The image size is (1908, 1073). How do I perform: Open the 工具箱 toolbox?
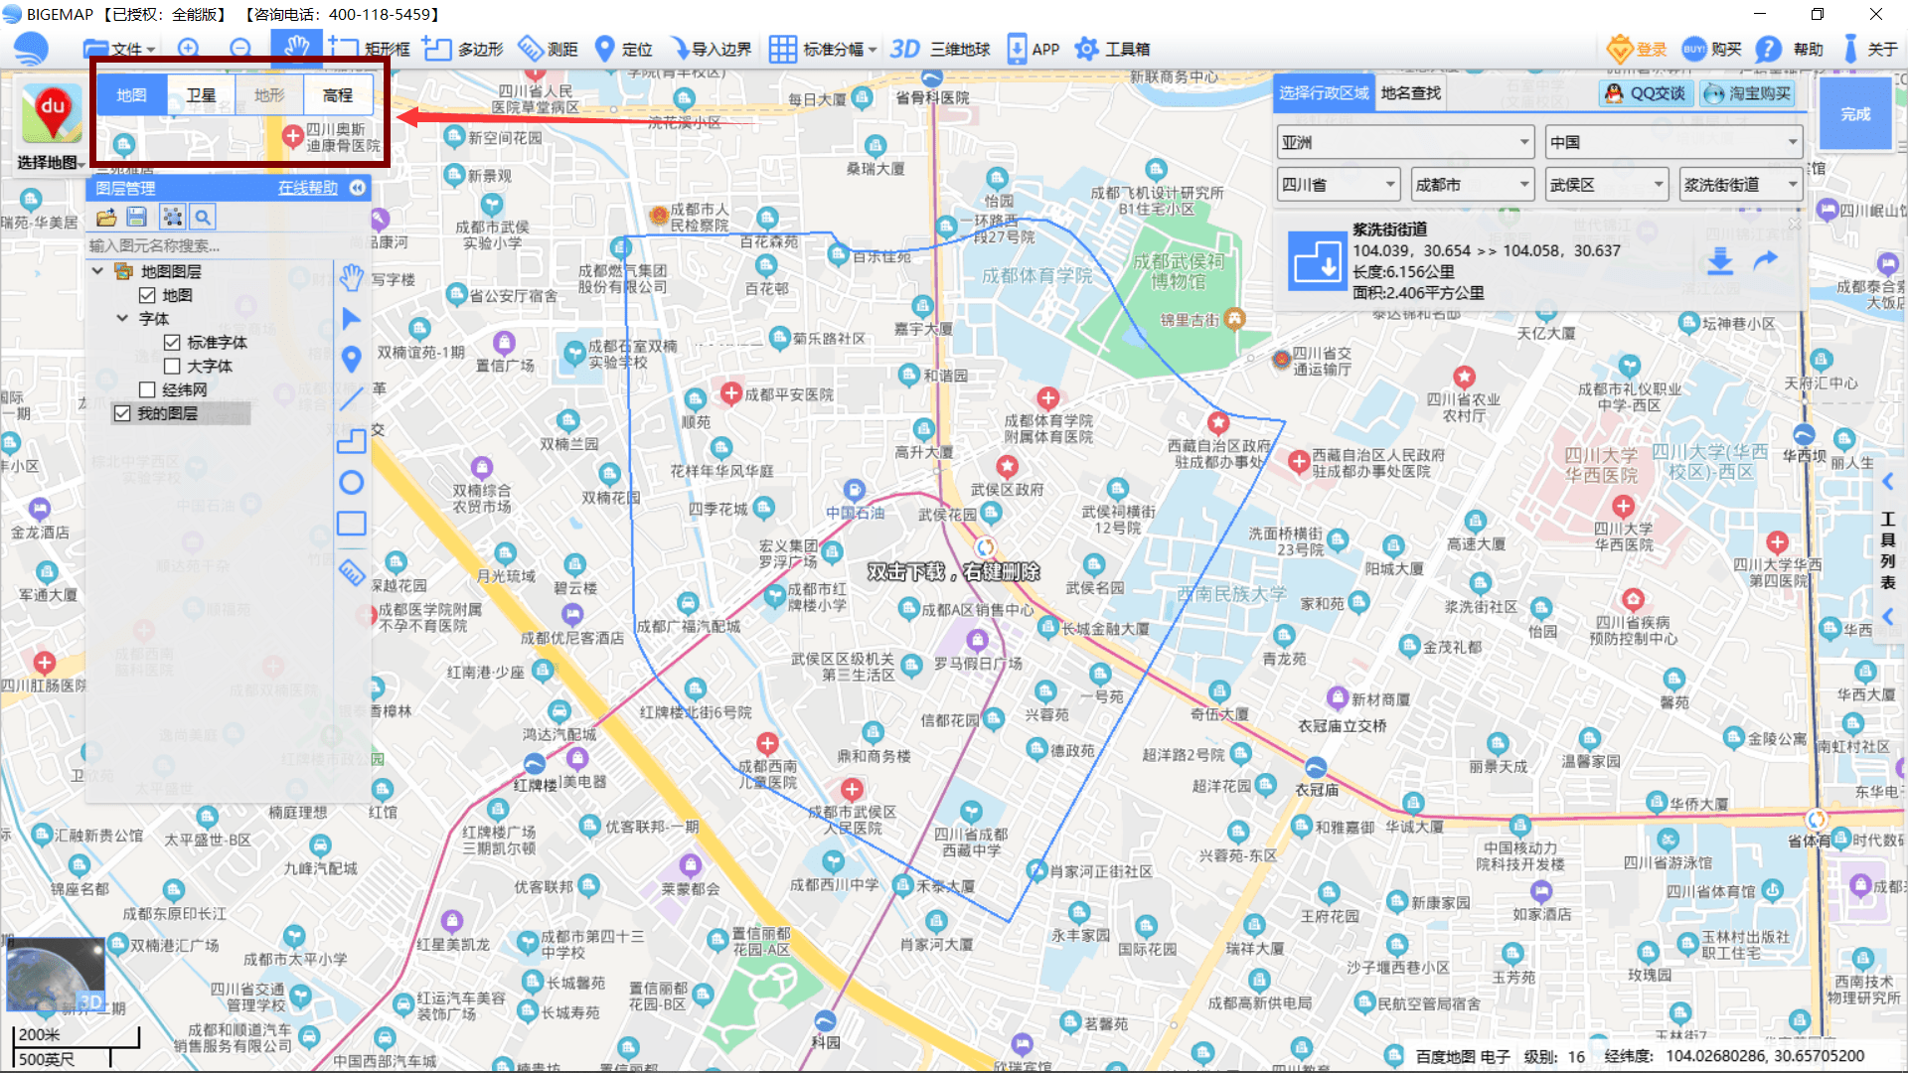point(1112,49)
